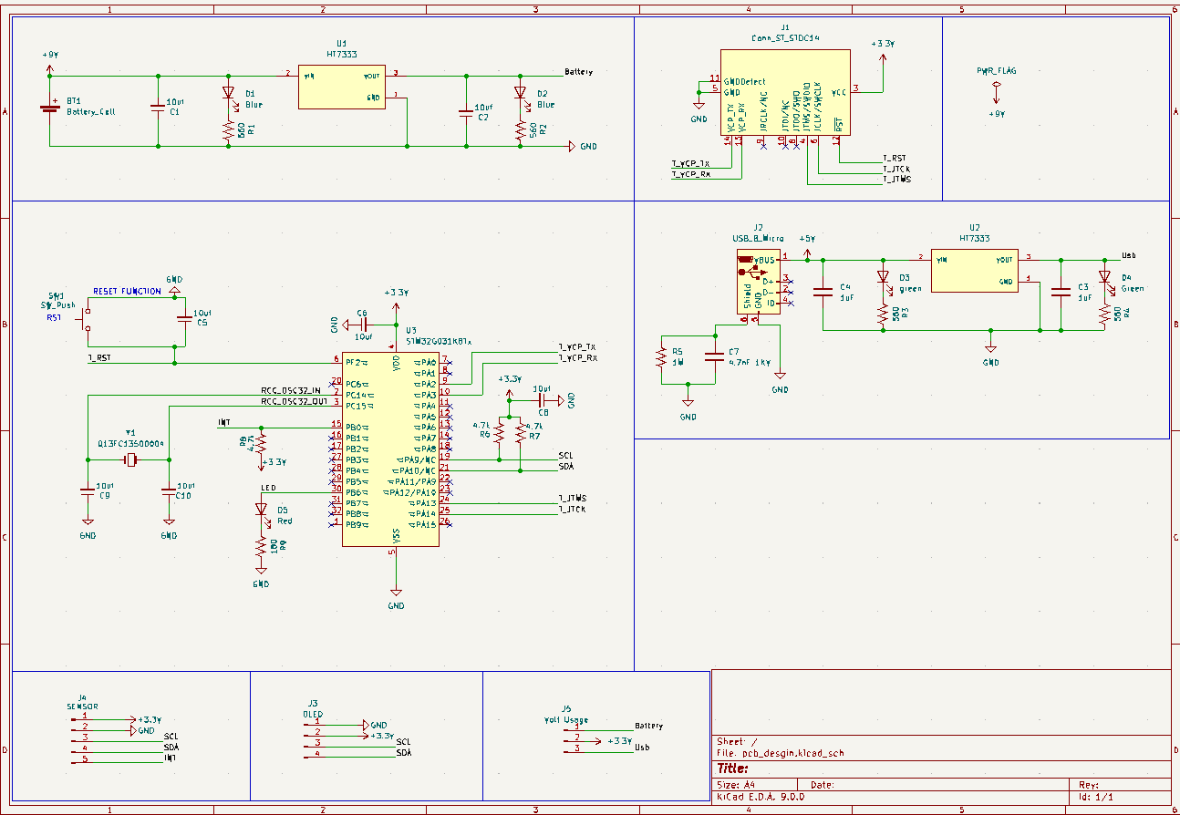
Task: Click the Title: field in title block
Action: pos(732,768)
